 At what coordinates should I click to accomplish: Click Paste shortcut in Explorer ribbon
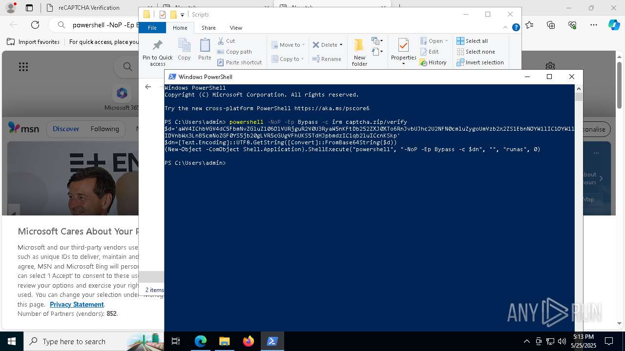(240, 62)
